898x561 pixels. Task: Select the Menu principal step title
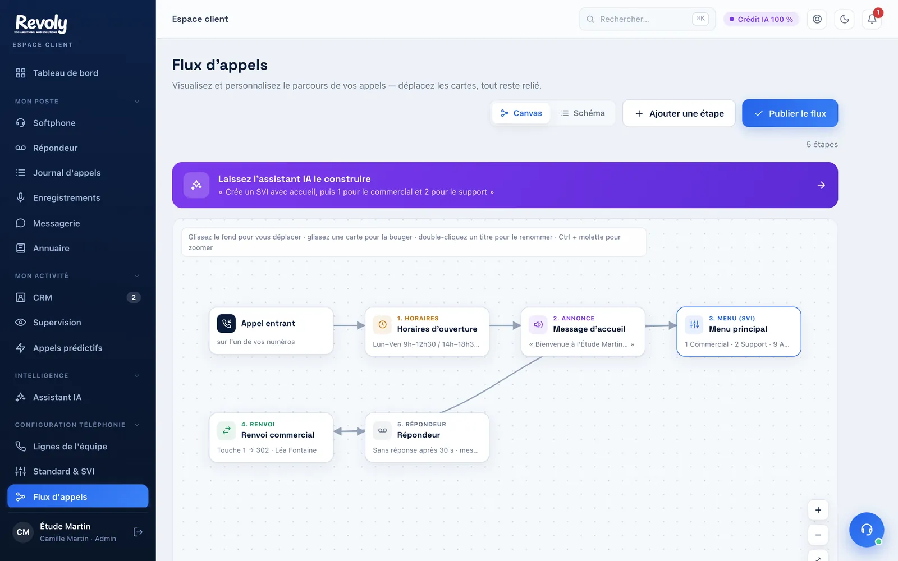[738, 329]
